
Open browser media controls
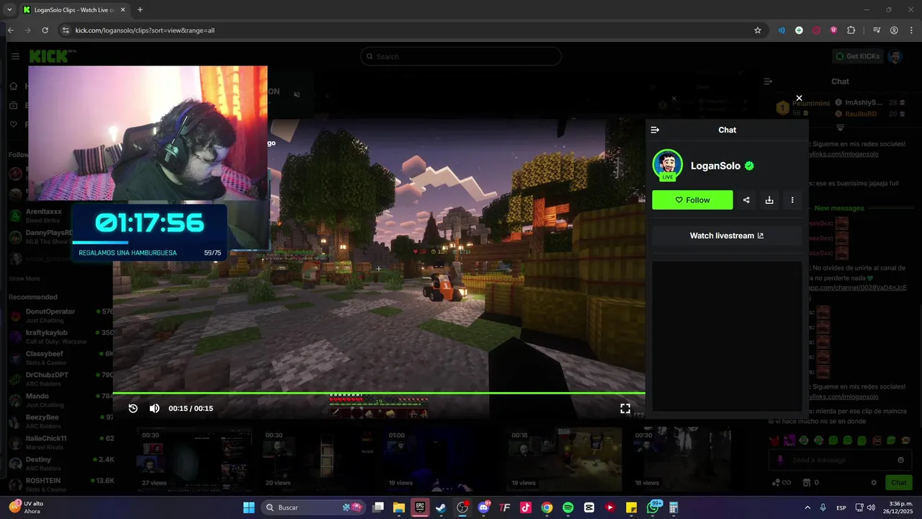876,30
